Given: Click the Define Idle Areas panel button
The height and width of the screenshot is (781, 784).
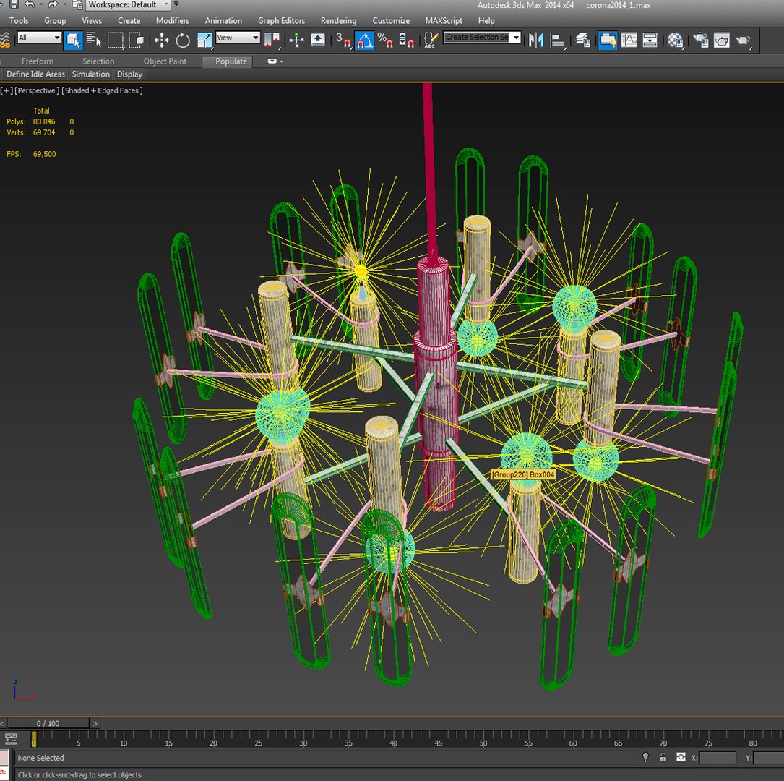Looking at the screenshot, I should pos(35,74).
